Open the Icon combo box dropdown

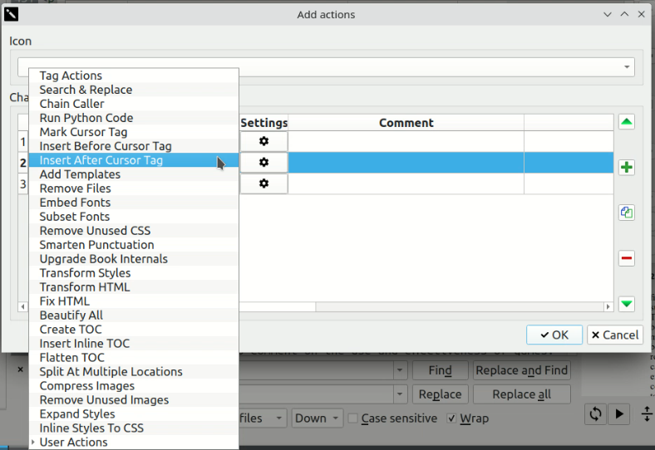click(626, 67)
